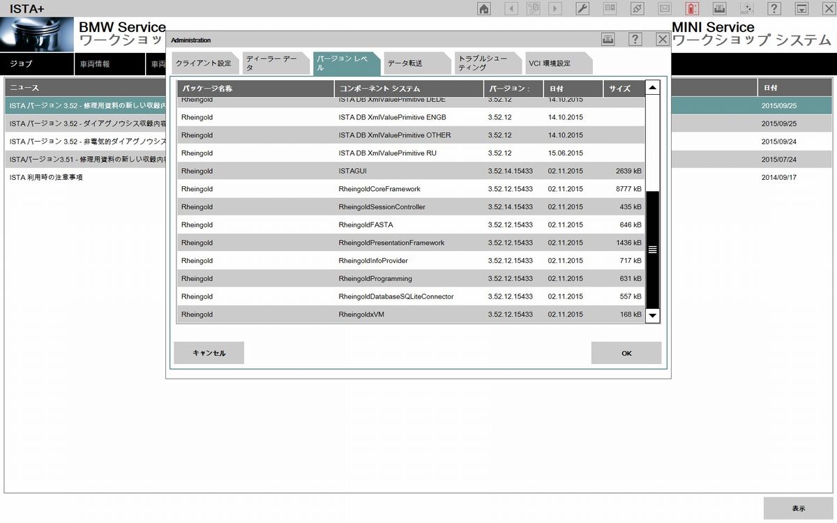Sort by パッケージ名称 column header
This screenshot has height=523, width=837.
coord(255,89)
